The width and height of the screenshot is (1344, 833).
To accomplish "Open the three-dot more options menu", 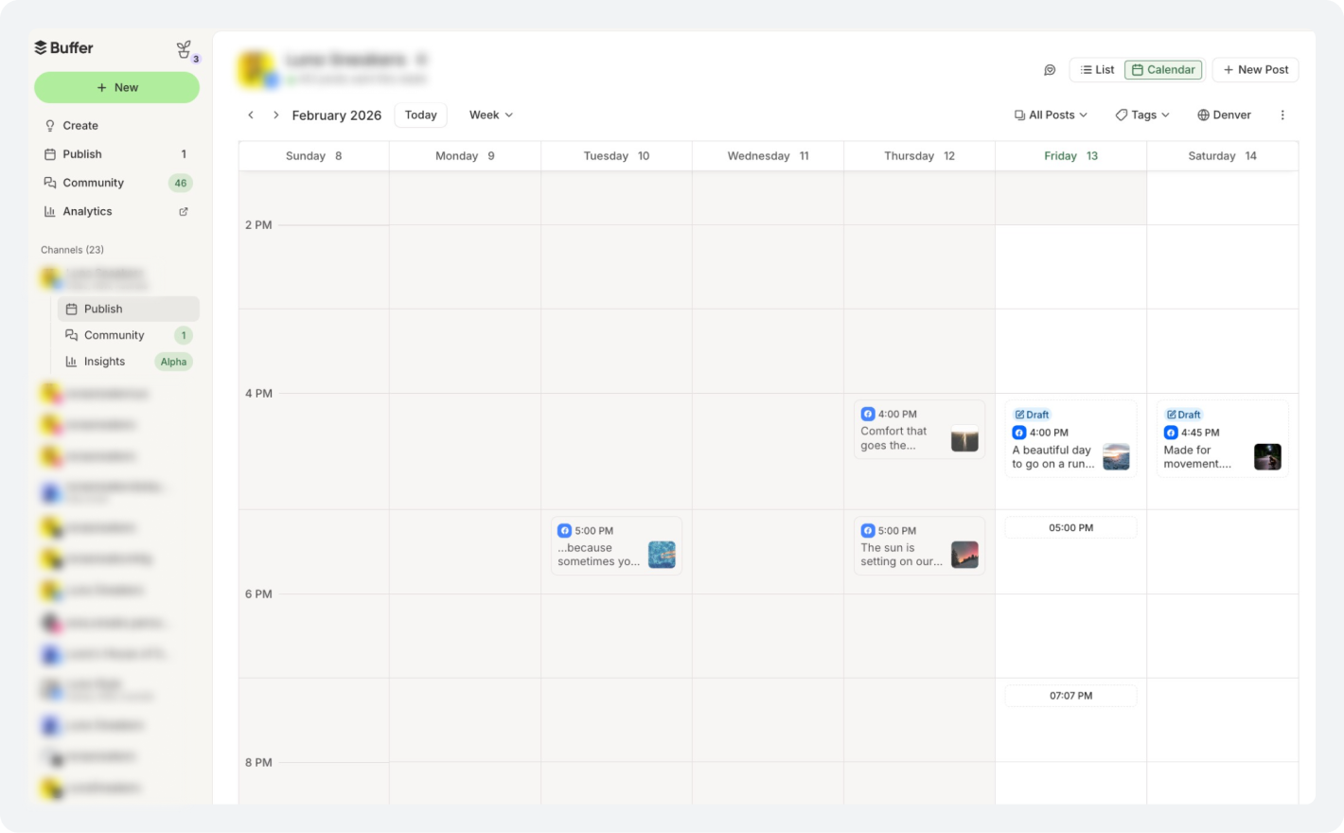I will pos(1282,115).
